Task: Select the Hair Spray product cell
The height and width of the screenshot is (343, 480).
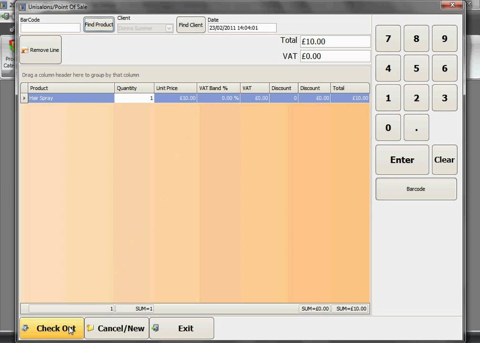Action: coord(71,98)
